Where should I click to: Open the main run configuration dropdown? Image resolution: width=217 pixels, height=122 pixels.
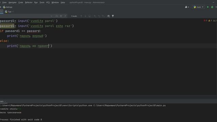(198, 7)
